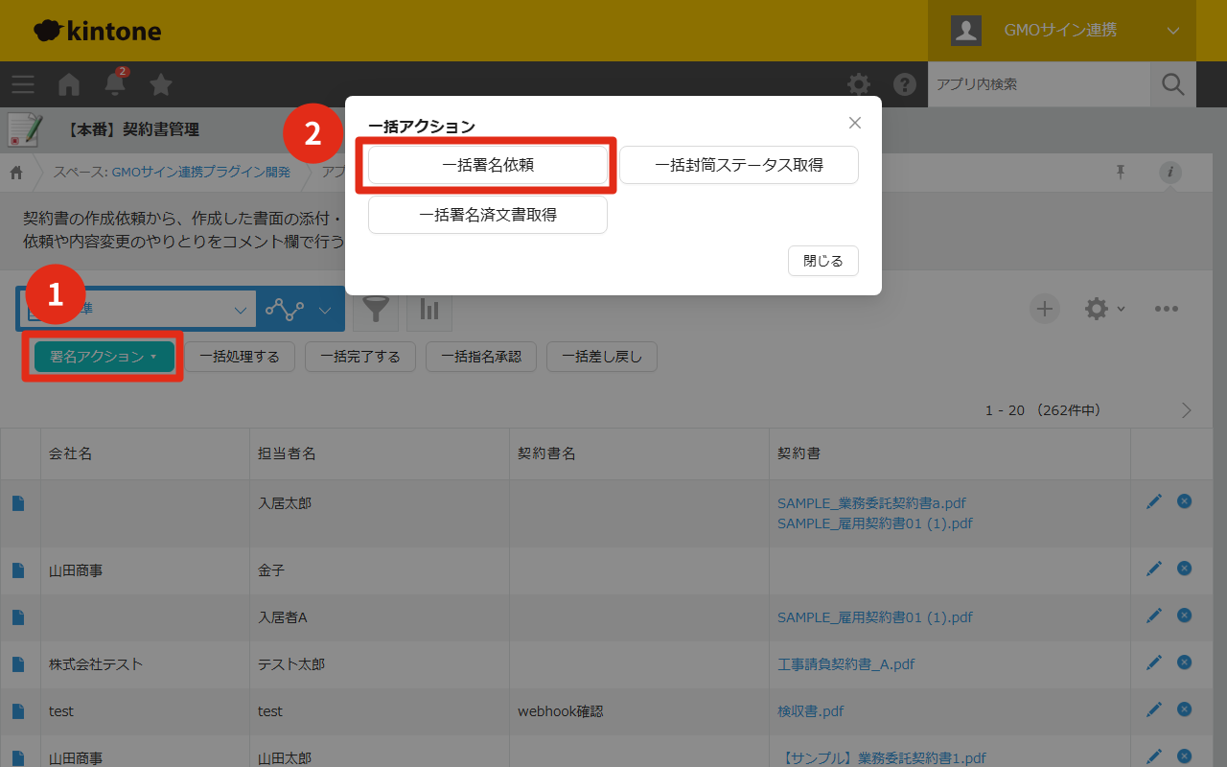1227x767 pixels.
Task: Click the 一括完了する button
Action: [x=360, y=357]
